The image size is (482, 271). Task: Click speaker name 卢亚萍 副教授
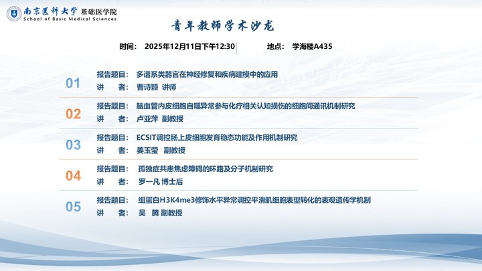tap(160, 118)
